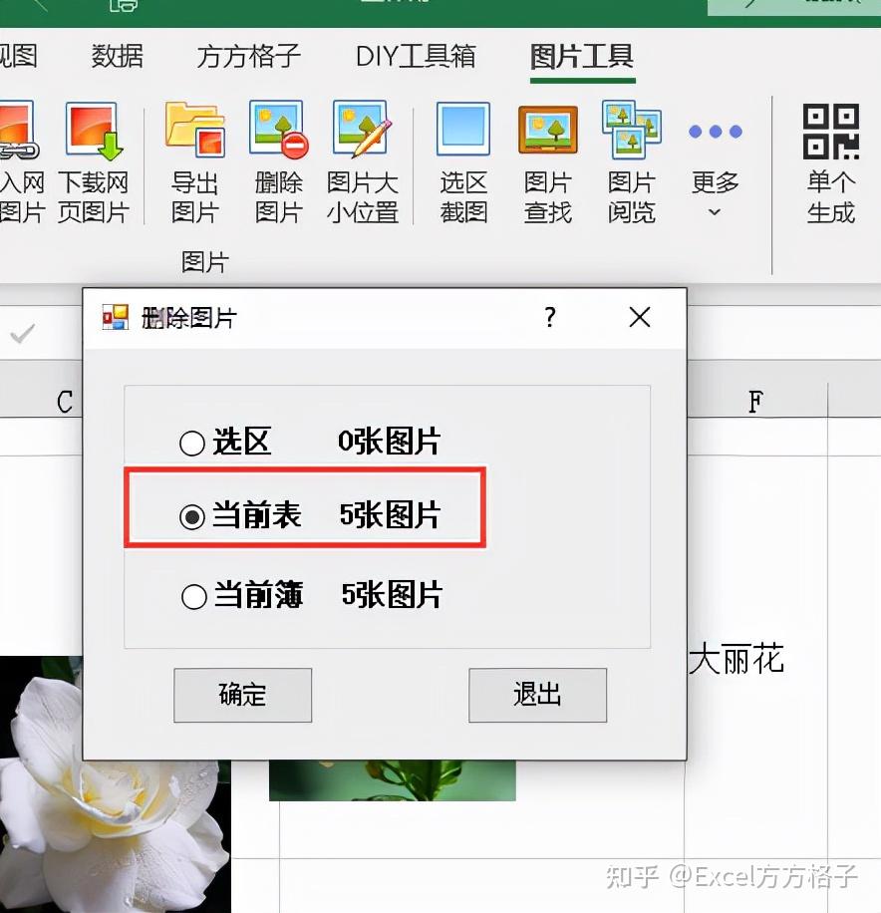The width and height of the screenshot is (881, 913).
Task: Click the 退出 button to exit dialog
Action: click(x=537, y=695)
